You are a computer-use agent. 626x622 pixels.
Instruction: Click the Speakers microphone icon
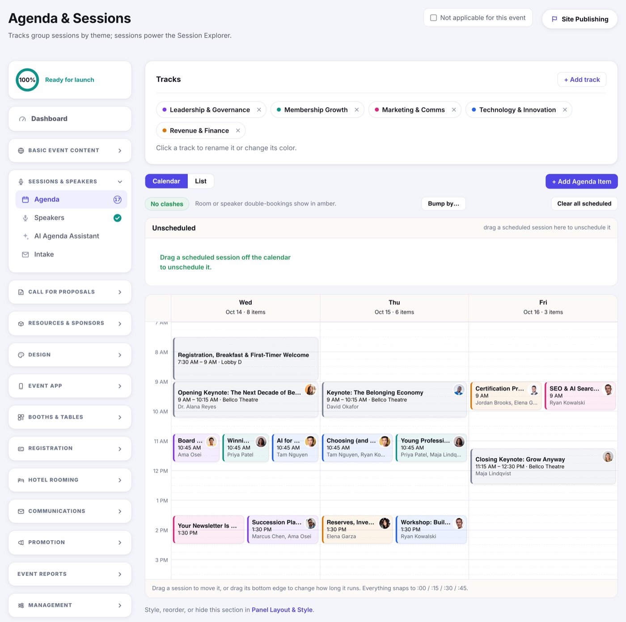25,218
